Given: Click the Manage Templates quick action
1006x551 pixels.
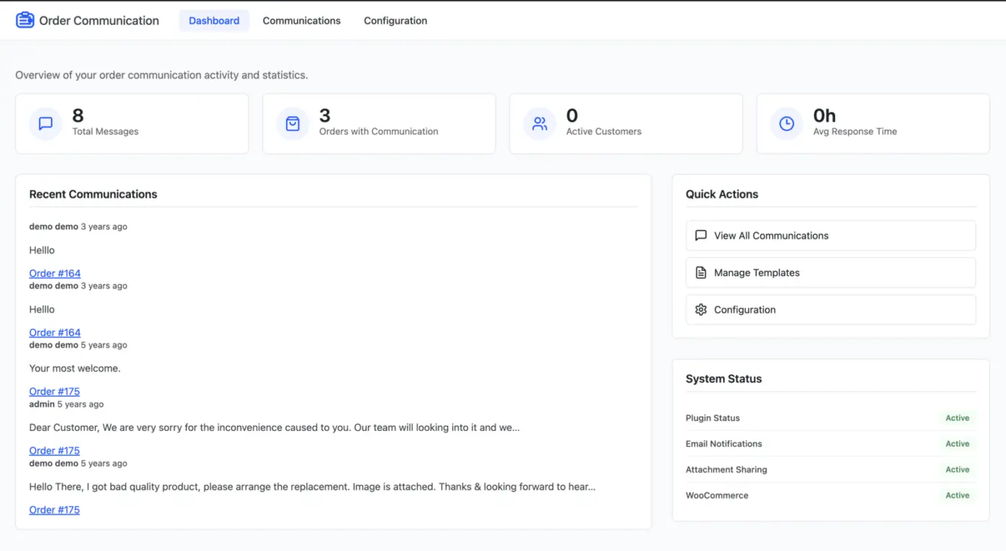Looking at the screenshot, I should click(830, 272).
